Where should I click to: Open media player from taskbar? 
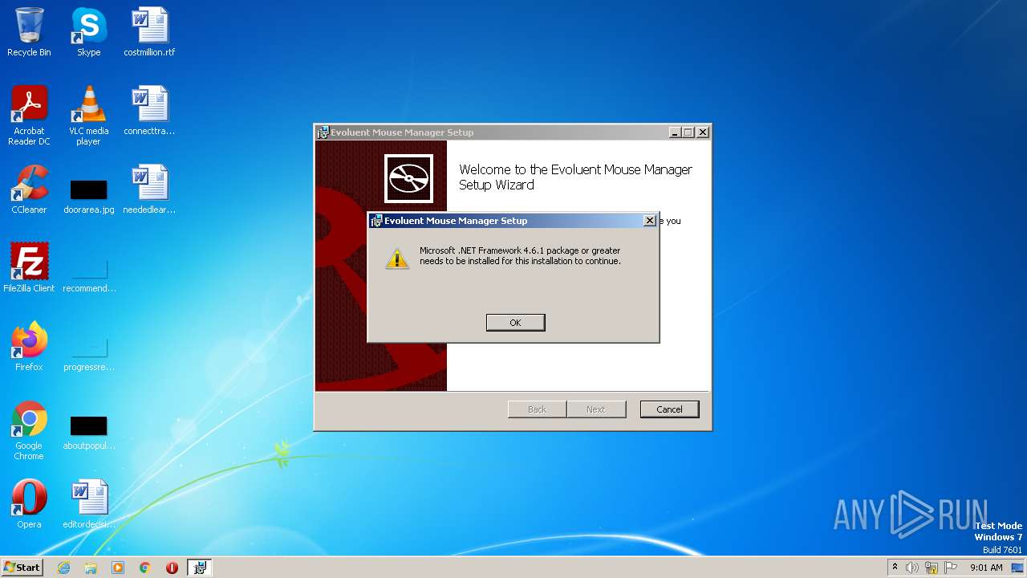[x=118, y=568]
